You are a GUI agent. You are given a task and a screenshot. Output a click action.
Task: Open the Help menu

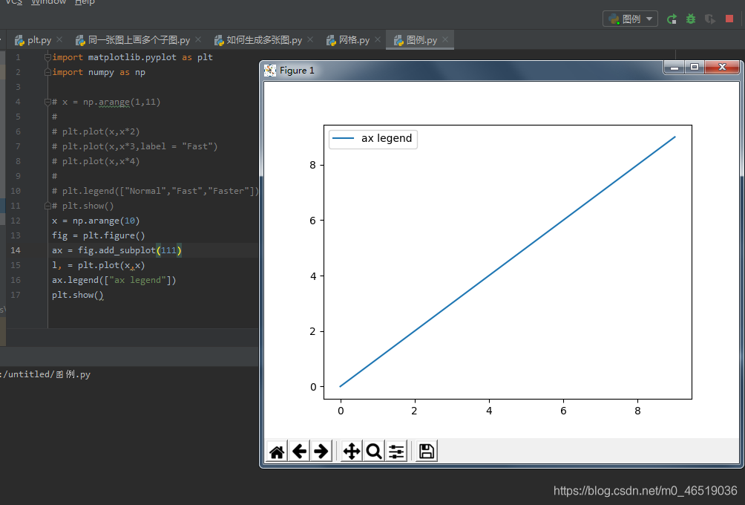coord(85,2)
